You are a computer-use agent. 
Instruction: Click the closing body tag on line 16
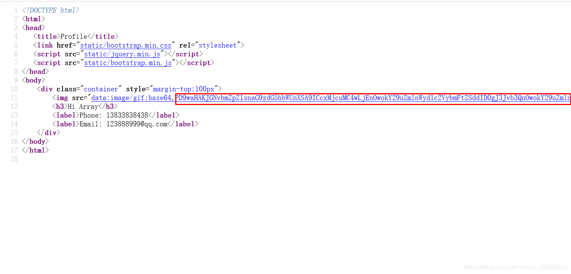pos(35,142)
